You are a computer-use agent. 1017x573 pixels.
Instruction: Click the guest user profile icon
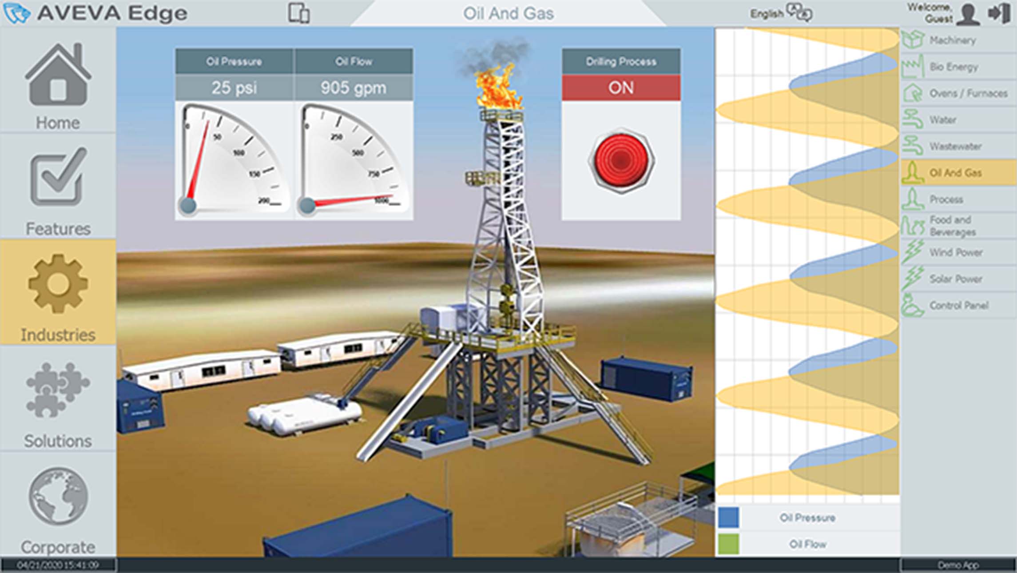(x=968, y=13)
